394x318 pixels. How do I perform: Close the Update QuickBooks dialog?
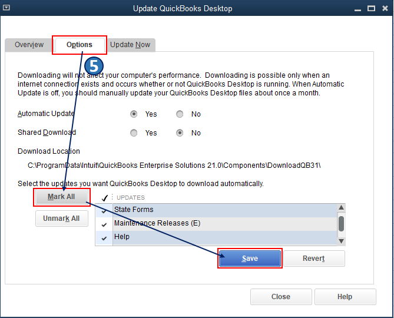(x=281, y=297)
